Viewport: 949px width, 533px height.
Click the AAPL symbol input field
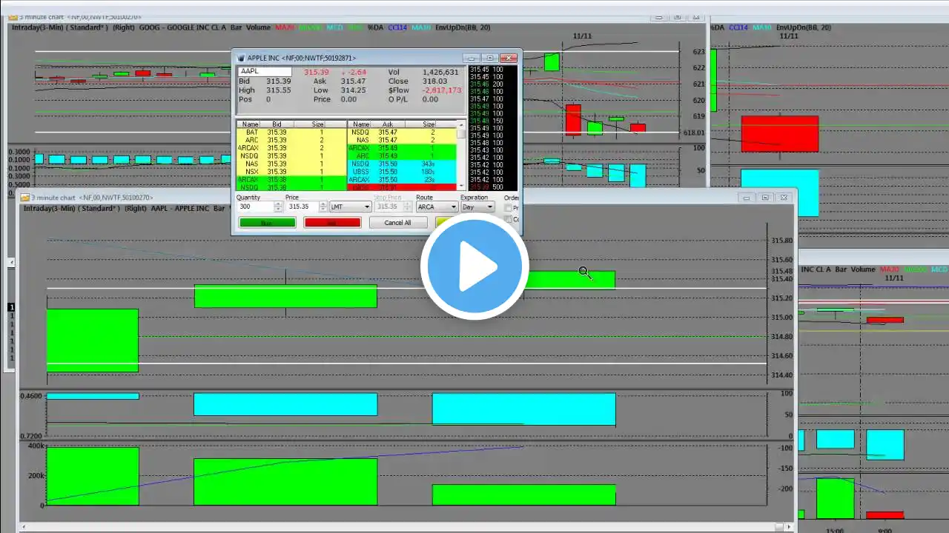[x=265, y=71]
